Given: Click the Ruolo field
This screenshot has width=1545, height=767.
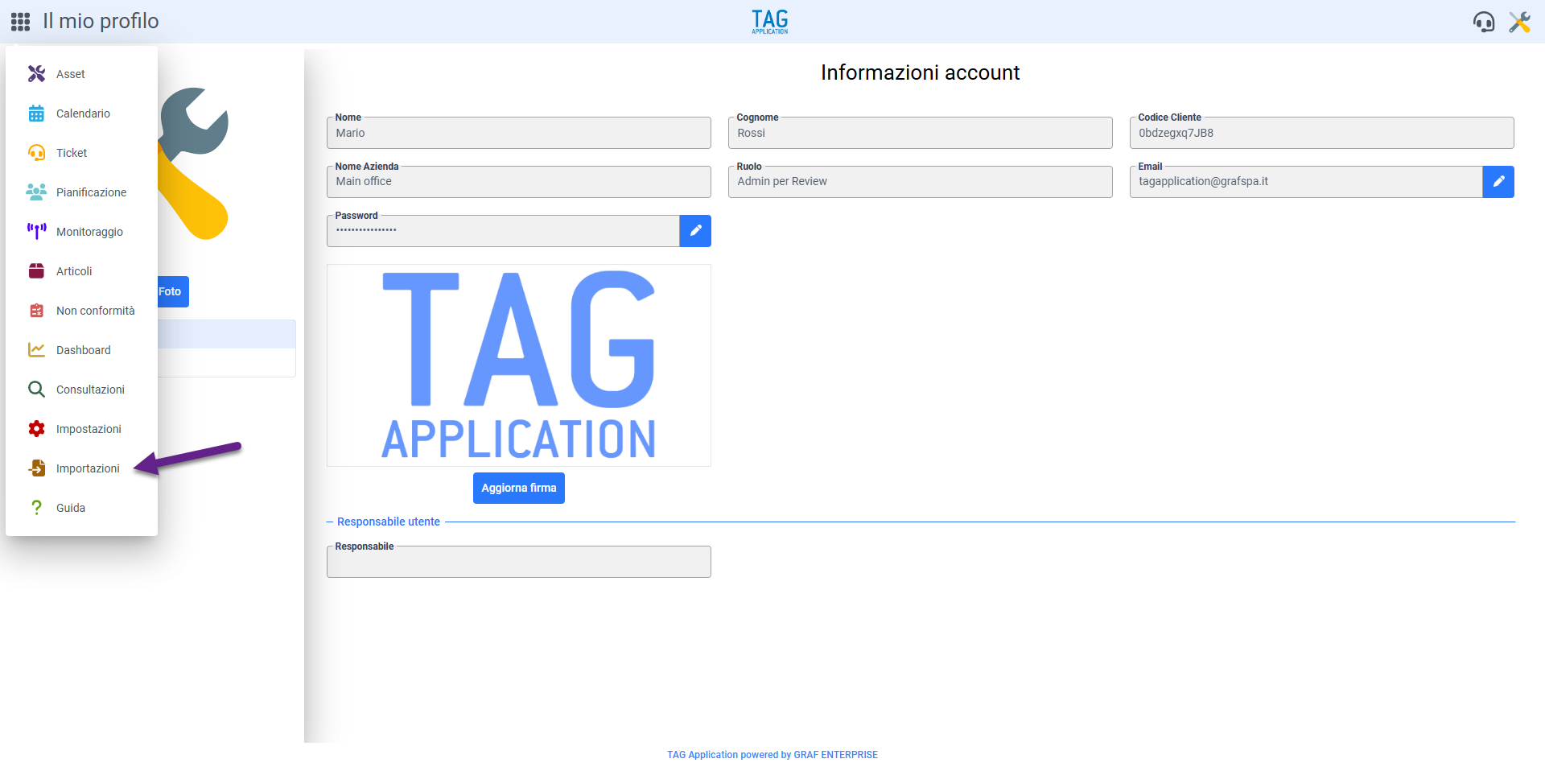Looking at the screenshot, I should (x=921, y=182).
